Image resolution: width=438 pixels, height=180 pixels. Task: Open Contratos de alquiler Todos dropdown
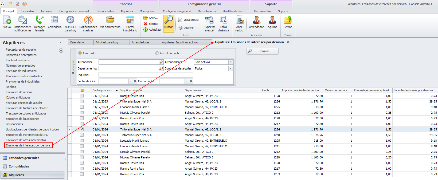230,68
